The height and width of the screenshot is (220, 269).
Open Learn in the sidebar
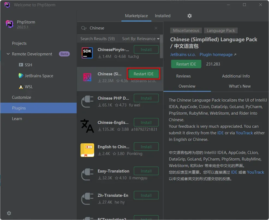(38, 118)
